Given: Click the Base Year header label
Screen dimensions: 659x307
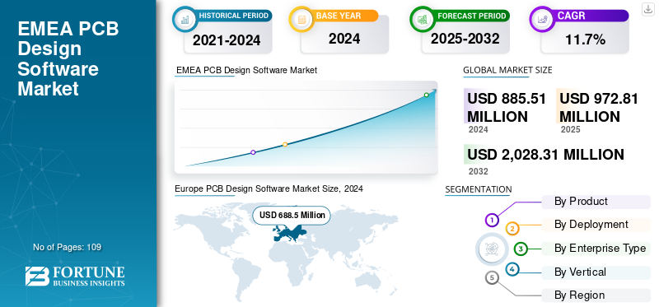Looking at the screenshot, I should click(x=339, y=16).
